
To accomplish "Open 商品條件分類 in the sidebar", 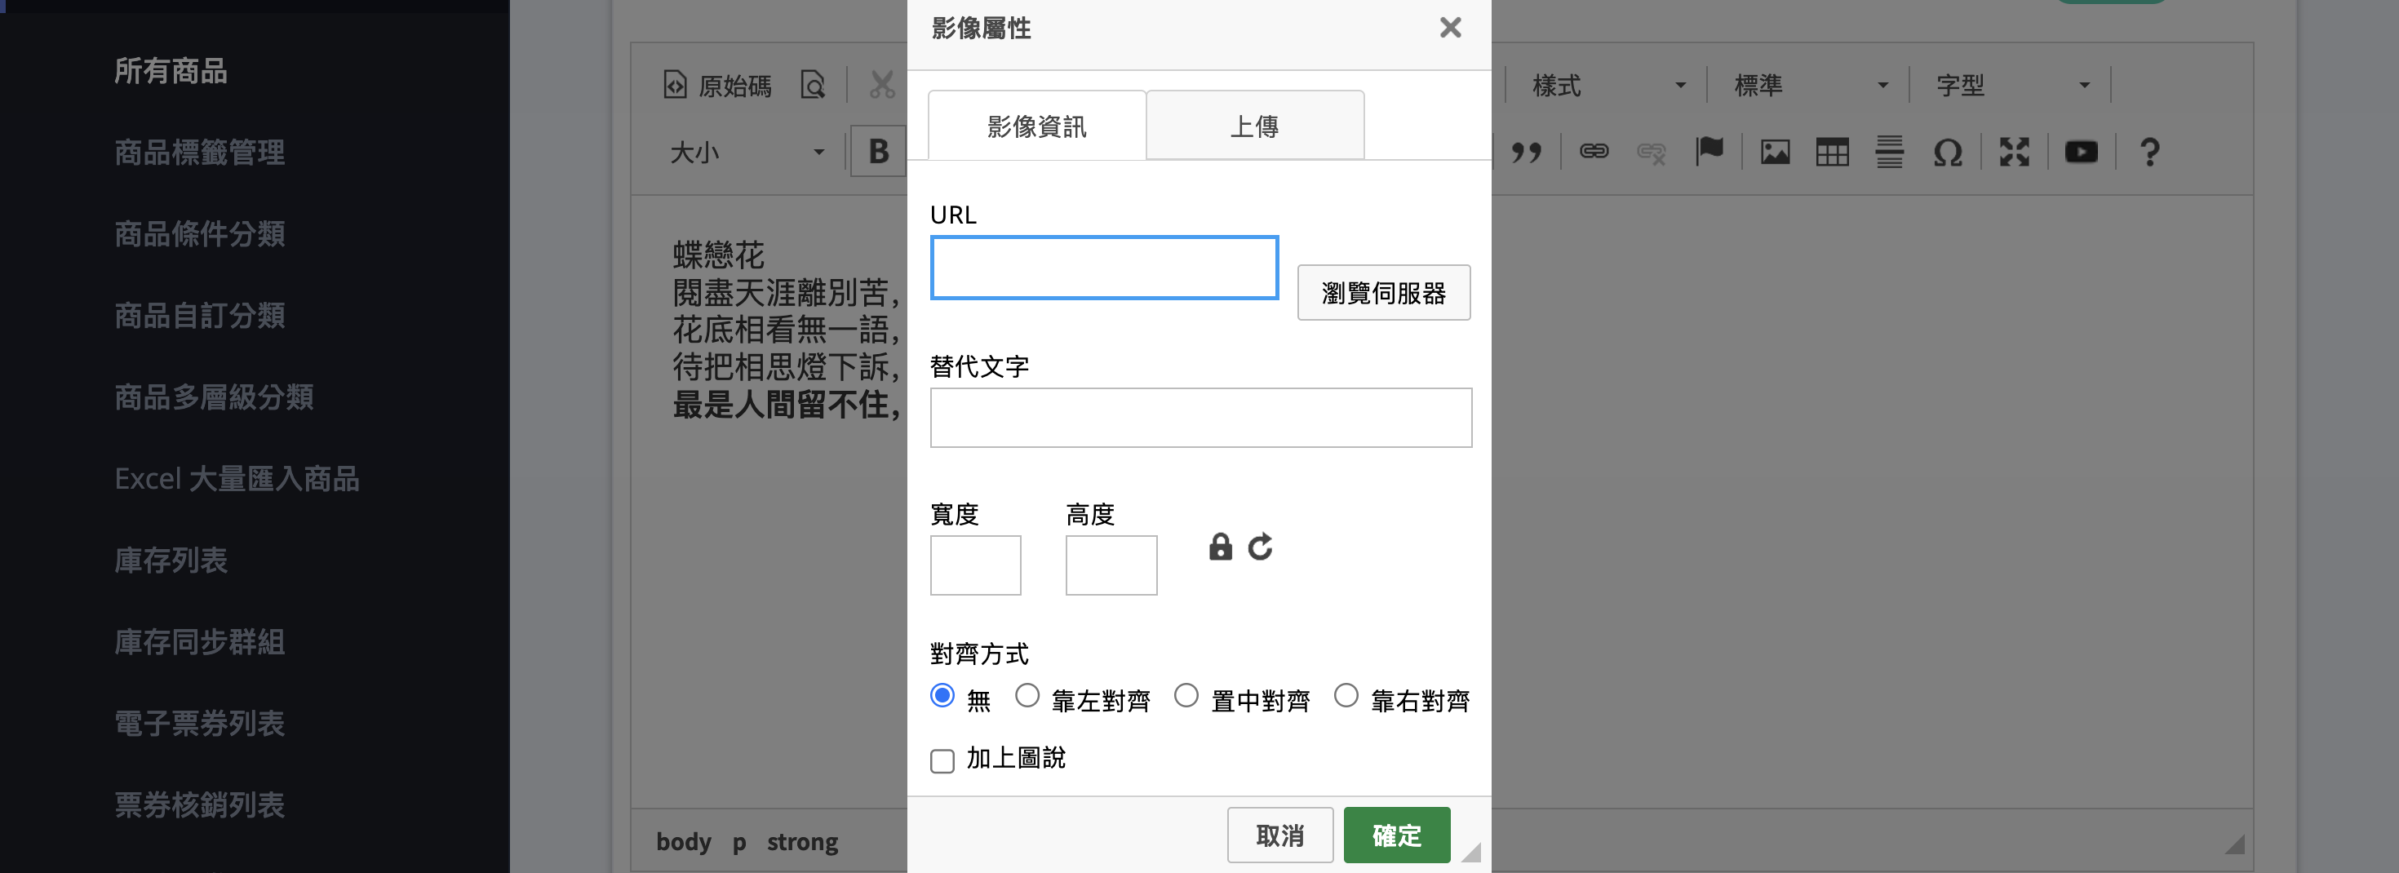I will click(199, 233).
